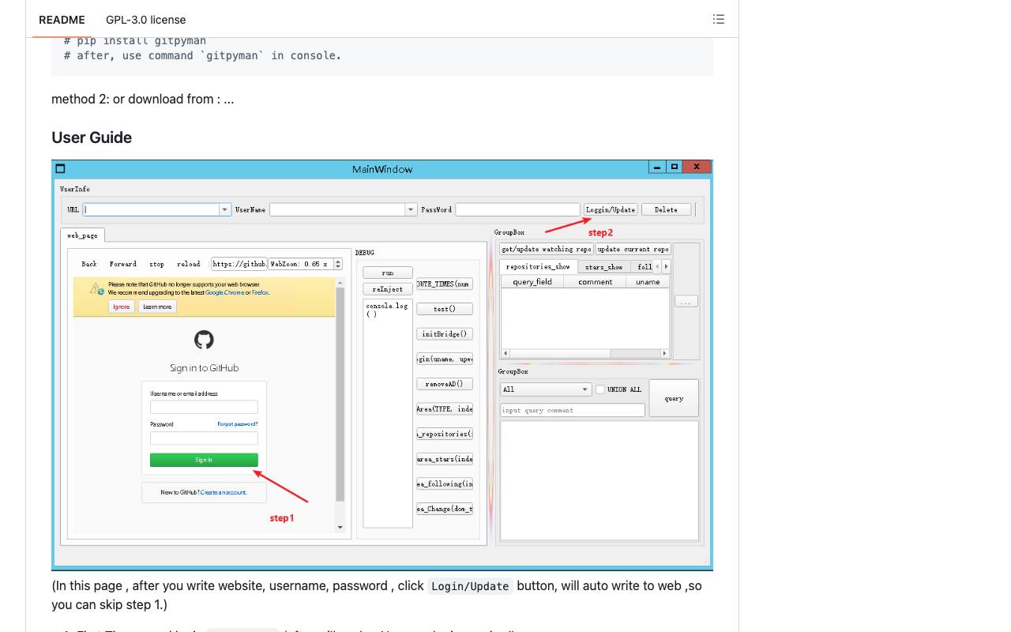Select the web_page tab
The image size is (1011, 632).
(82, 235)
